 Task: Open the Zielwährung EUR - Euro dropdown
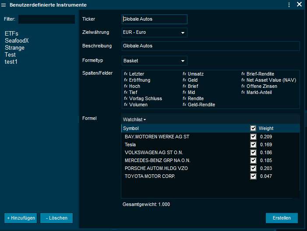pos(154,32)
